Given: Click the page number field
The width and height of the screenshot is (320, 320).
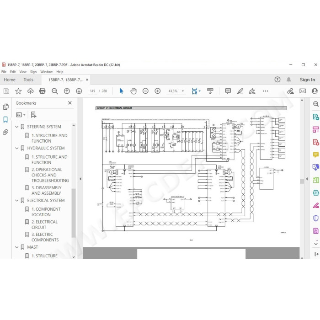Looking at the screenshot, I should [92, 91].
